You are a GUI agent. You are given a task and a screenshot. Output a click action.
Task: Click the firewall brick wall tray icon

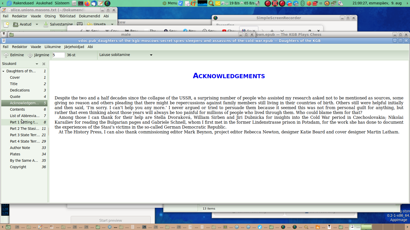tap(315, 3)
